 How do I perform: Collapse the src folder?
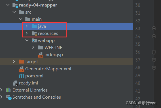click(x=14, y=12)
